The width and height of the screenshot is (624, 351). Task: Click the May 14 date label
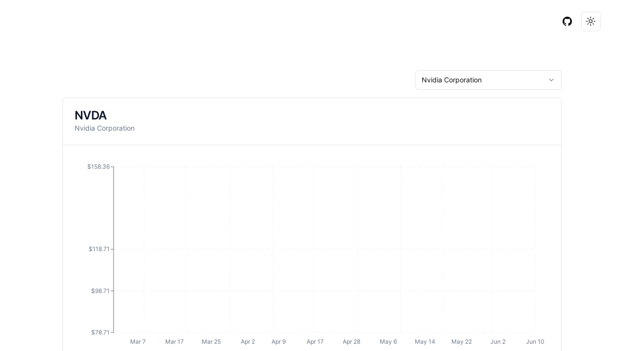point(425,342)
